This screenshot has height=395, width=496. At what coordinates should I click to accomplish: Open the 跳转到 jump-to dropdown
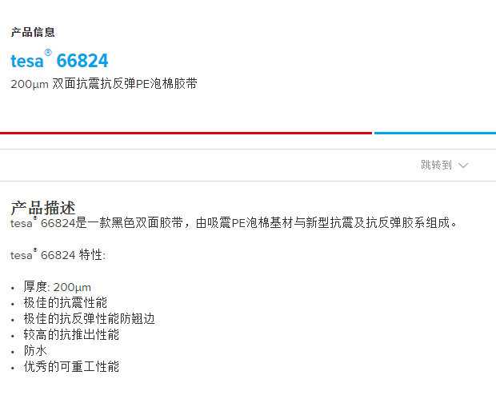coord(444,165)
